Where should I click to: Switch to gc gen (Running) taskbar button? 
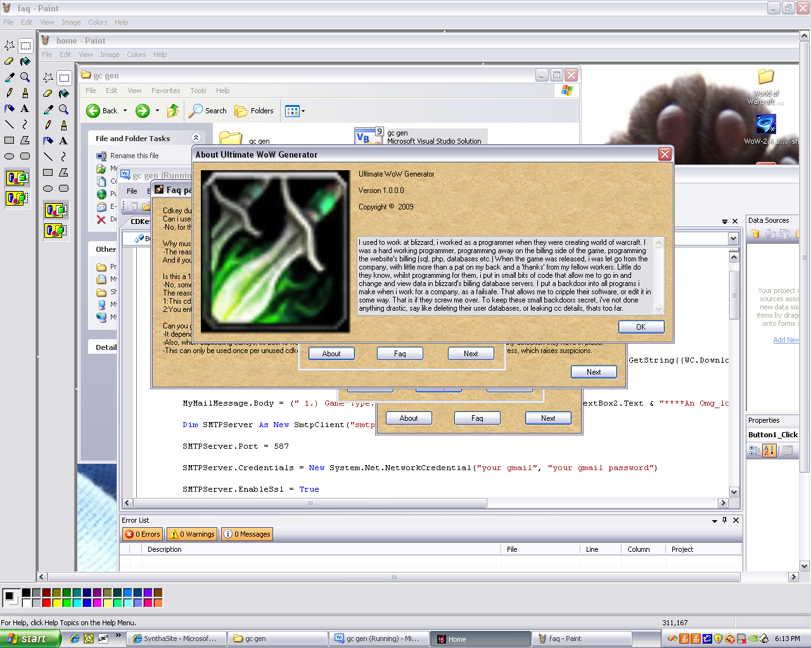[378, 639]
